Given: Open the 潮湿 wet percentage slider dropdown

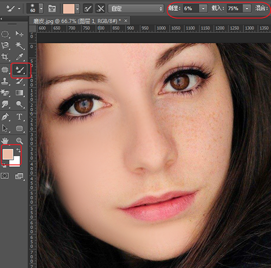Looking at the screenshot, I should 203,9.
